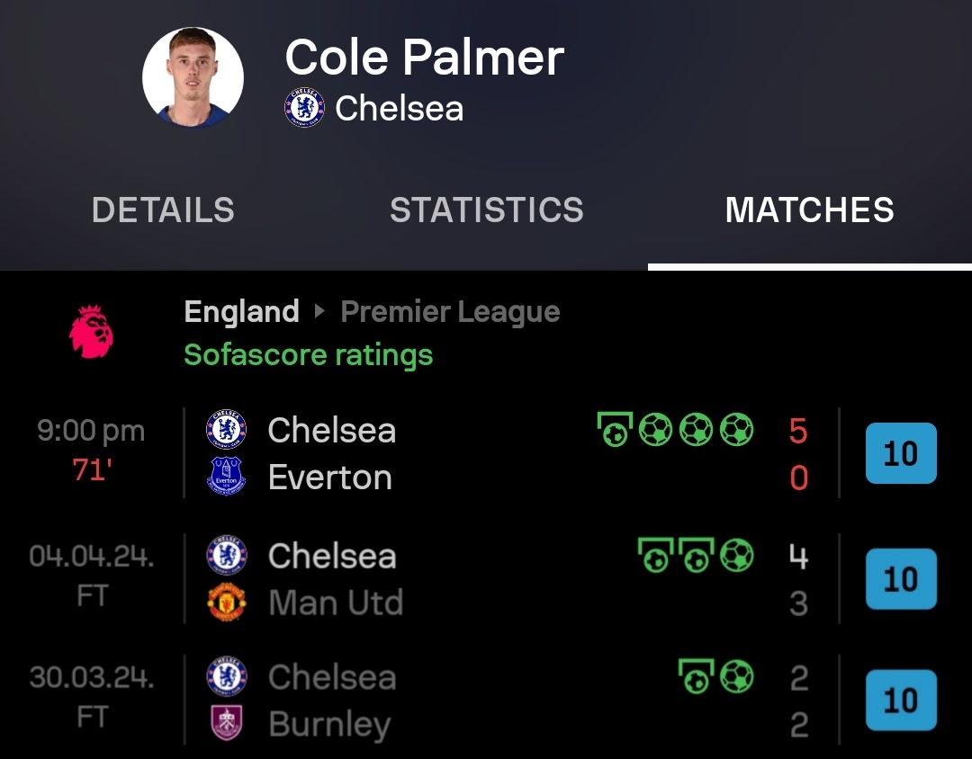Tap the penalty goal icon in Burnley match
This screenshot has height=759, width=972.
coord(696,676)
